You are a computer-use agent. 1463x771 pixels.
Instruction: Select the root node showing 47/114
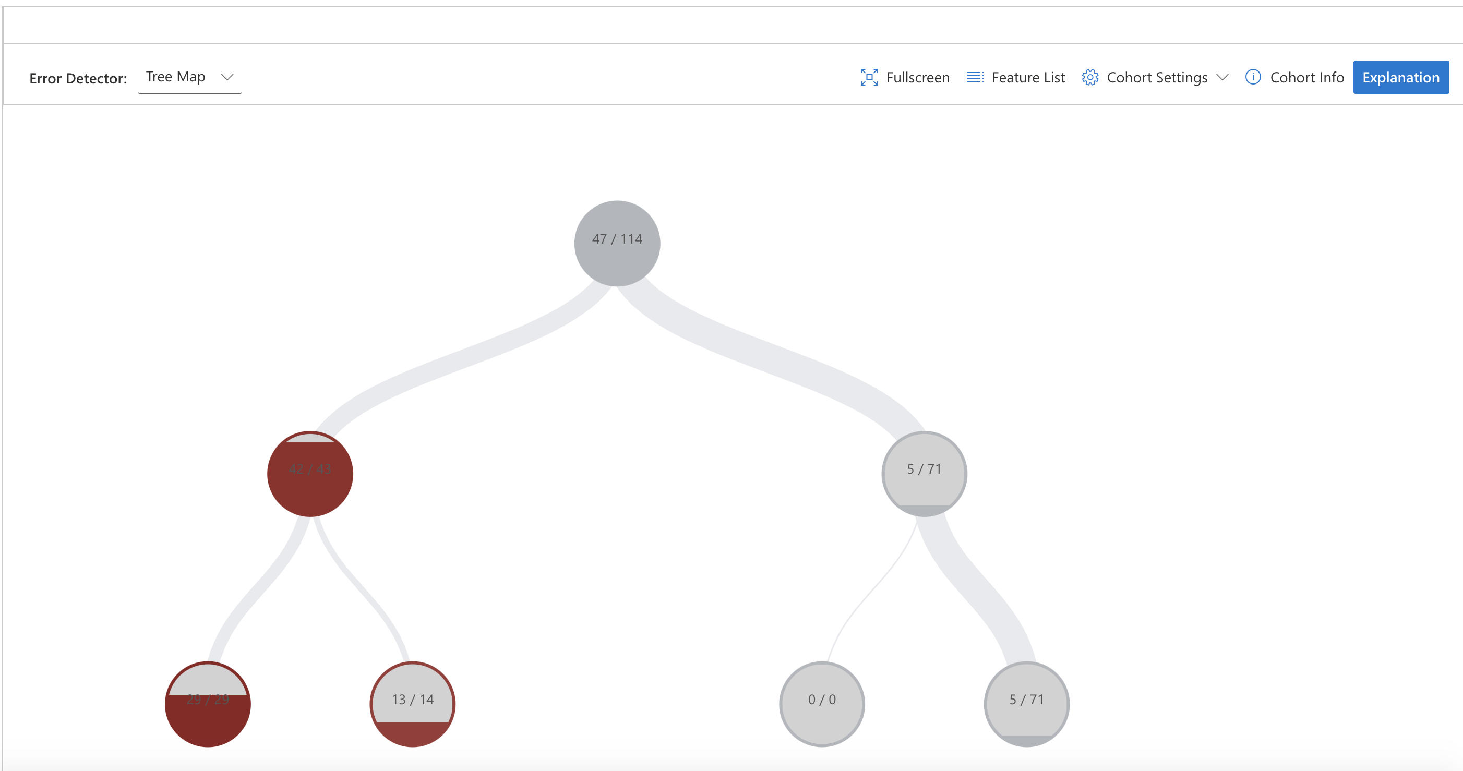[617, 243]
